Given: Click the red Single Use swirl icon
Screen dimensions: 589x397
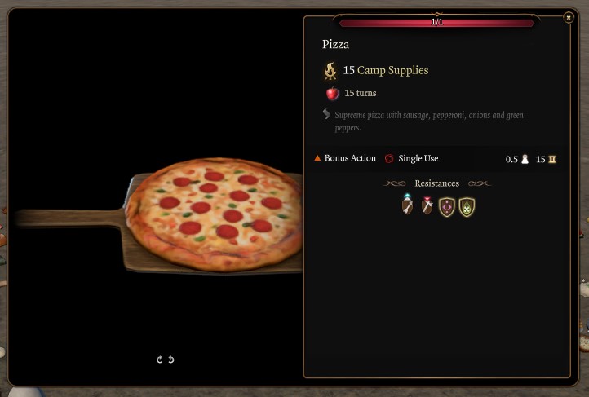Looking at the screenshot, I should [x=389, y=158].
